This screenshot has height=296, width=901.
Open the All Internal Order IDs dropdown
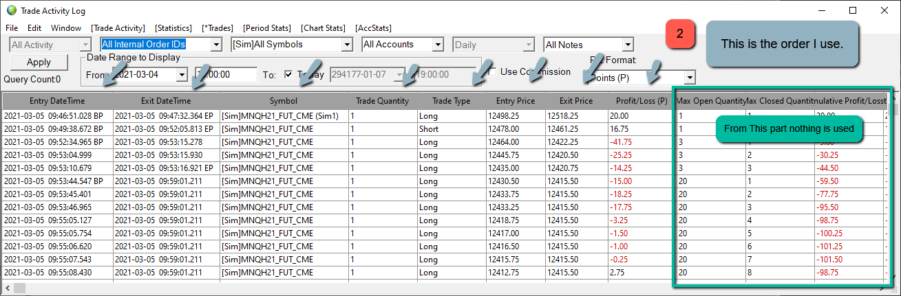(x=161, y=45)
